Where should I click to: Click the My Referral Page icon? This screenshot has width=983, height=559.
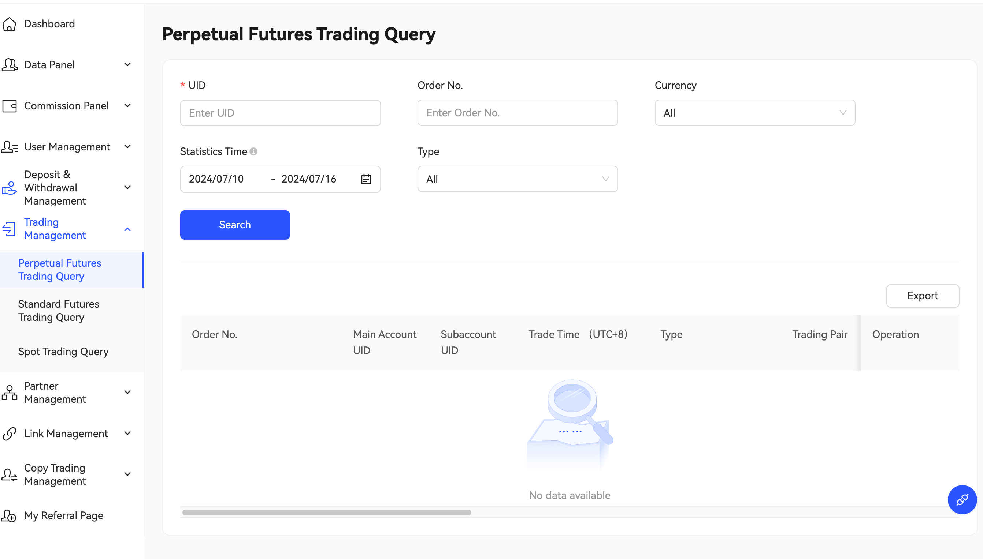click(9, 515)
